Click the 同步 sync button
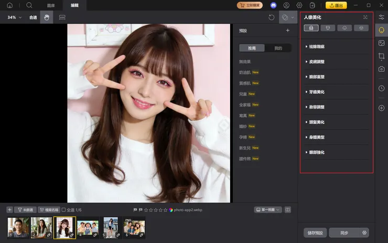 click(x=344, y=233)
